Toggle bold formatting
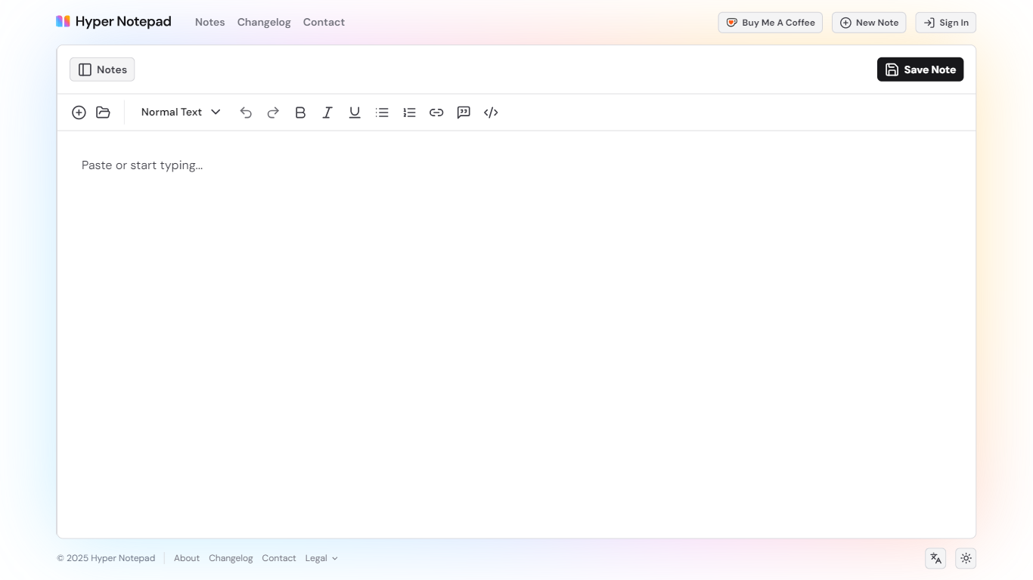This screenshot has width=1033, height=580. [x=300, y=112]
